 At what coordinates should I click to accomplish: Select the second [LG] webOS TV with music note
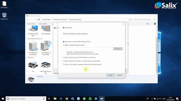pos(46,48)
